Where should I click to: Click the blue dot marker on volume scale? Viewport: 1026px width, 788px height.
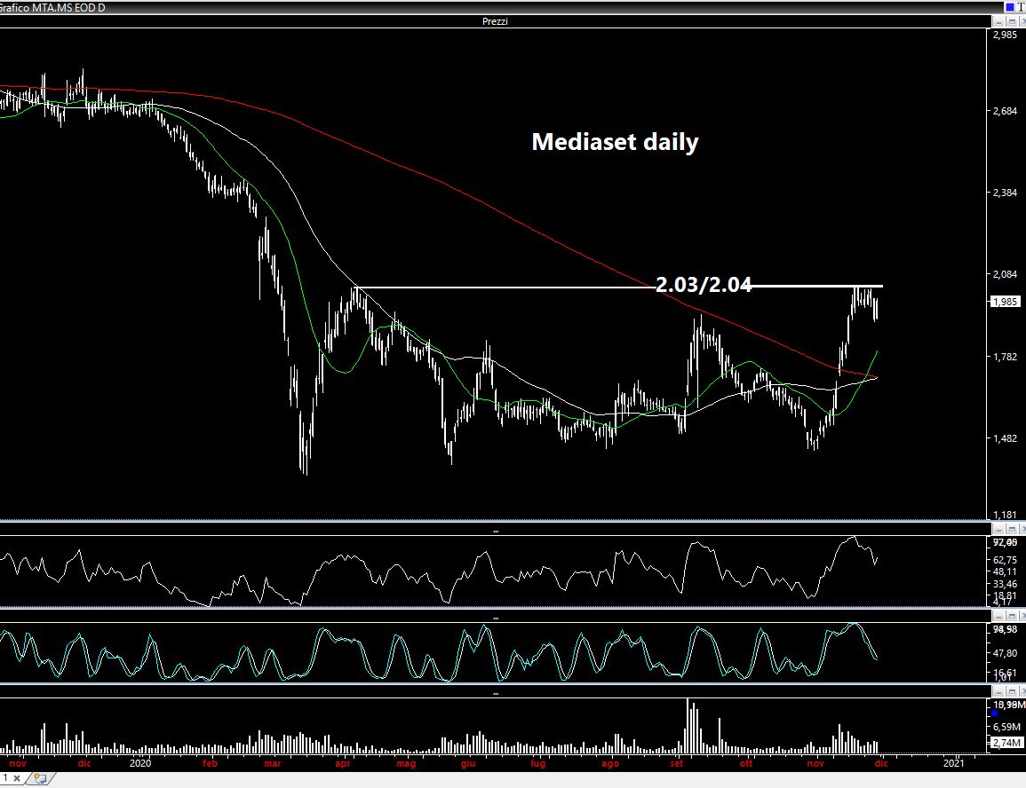click(995, 713)
